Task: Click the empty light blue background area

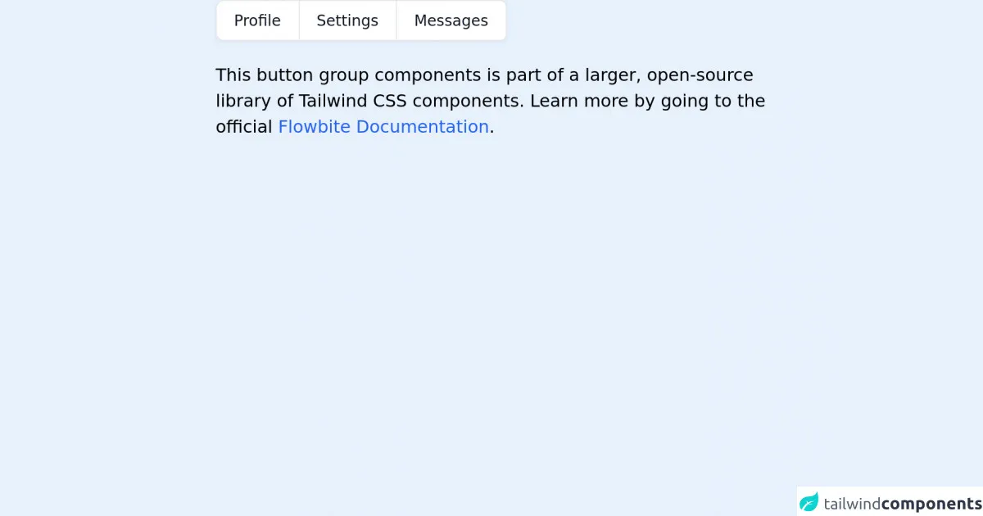Action: coord(491,328)
